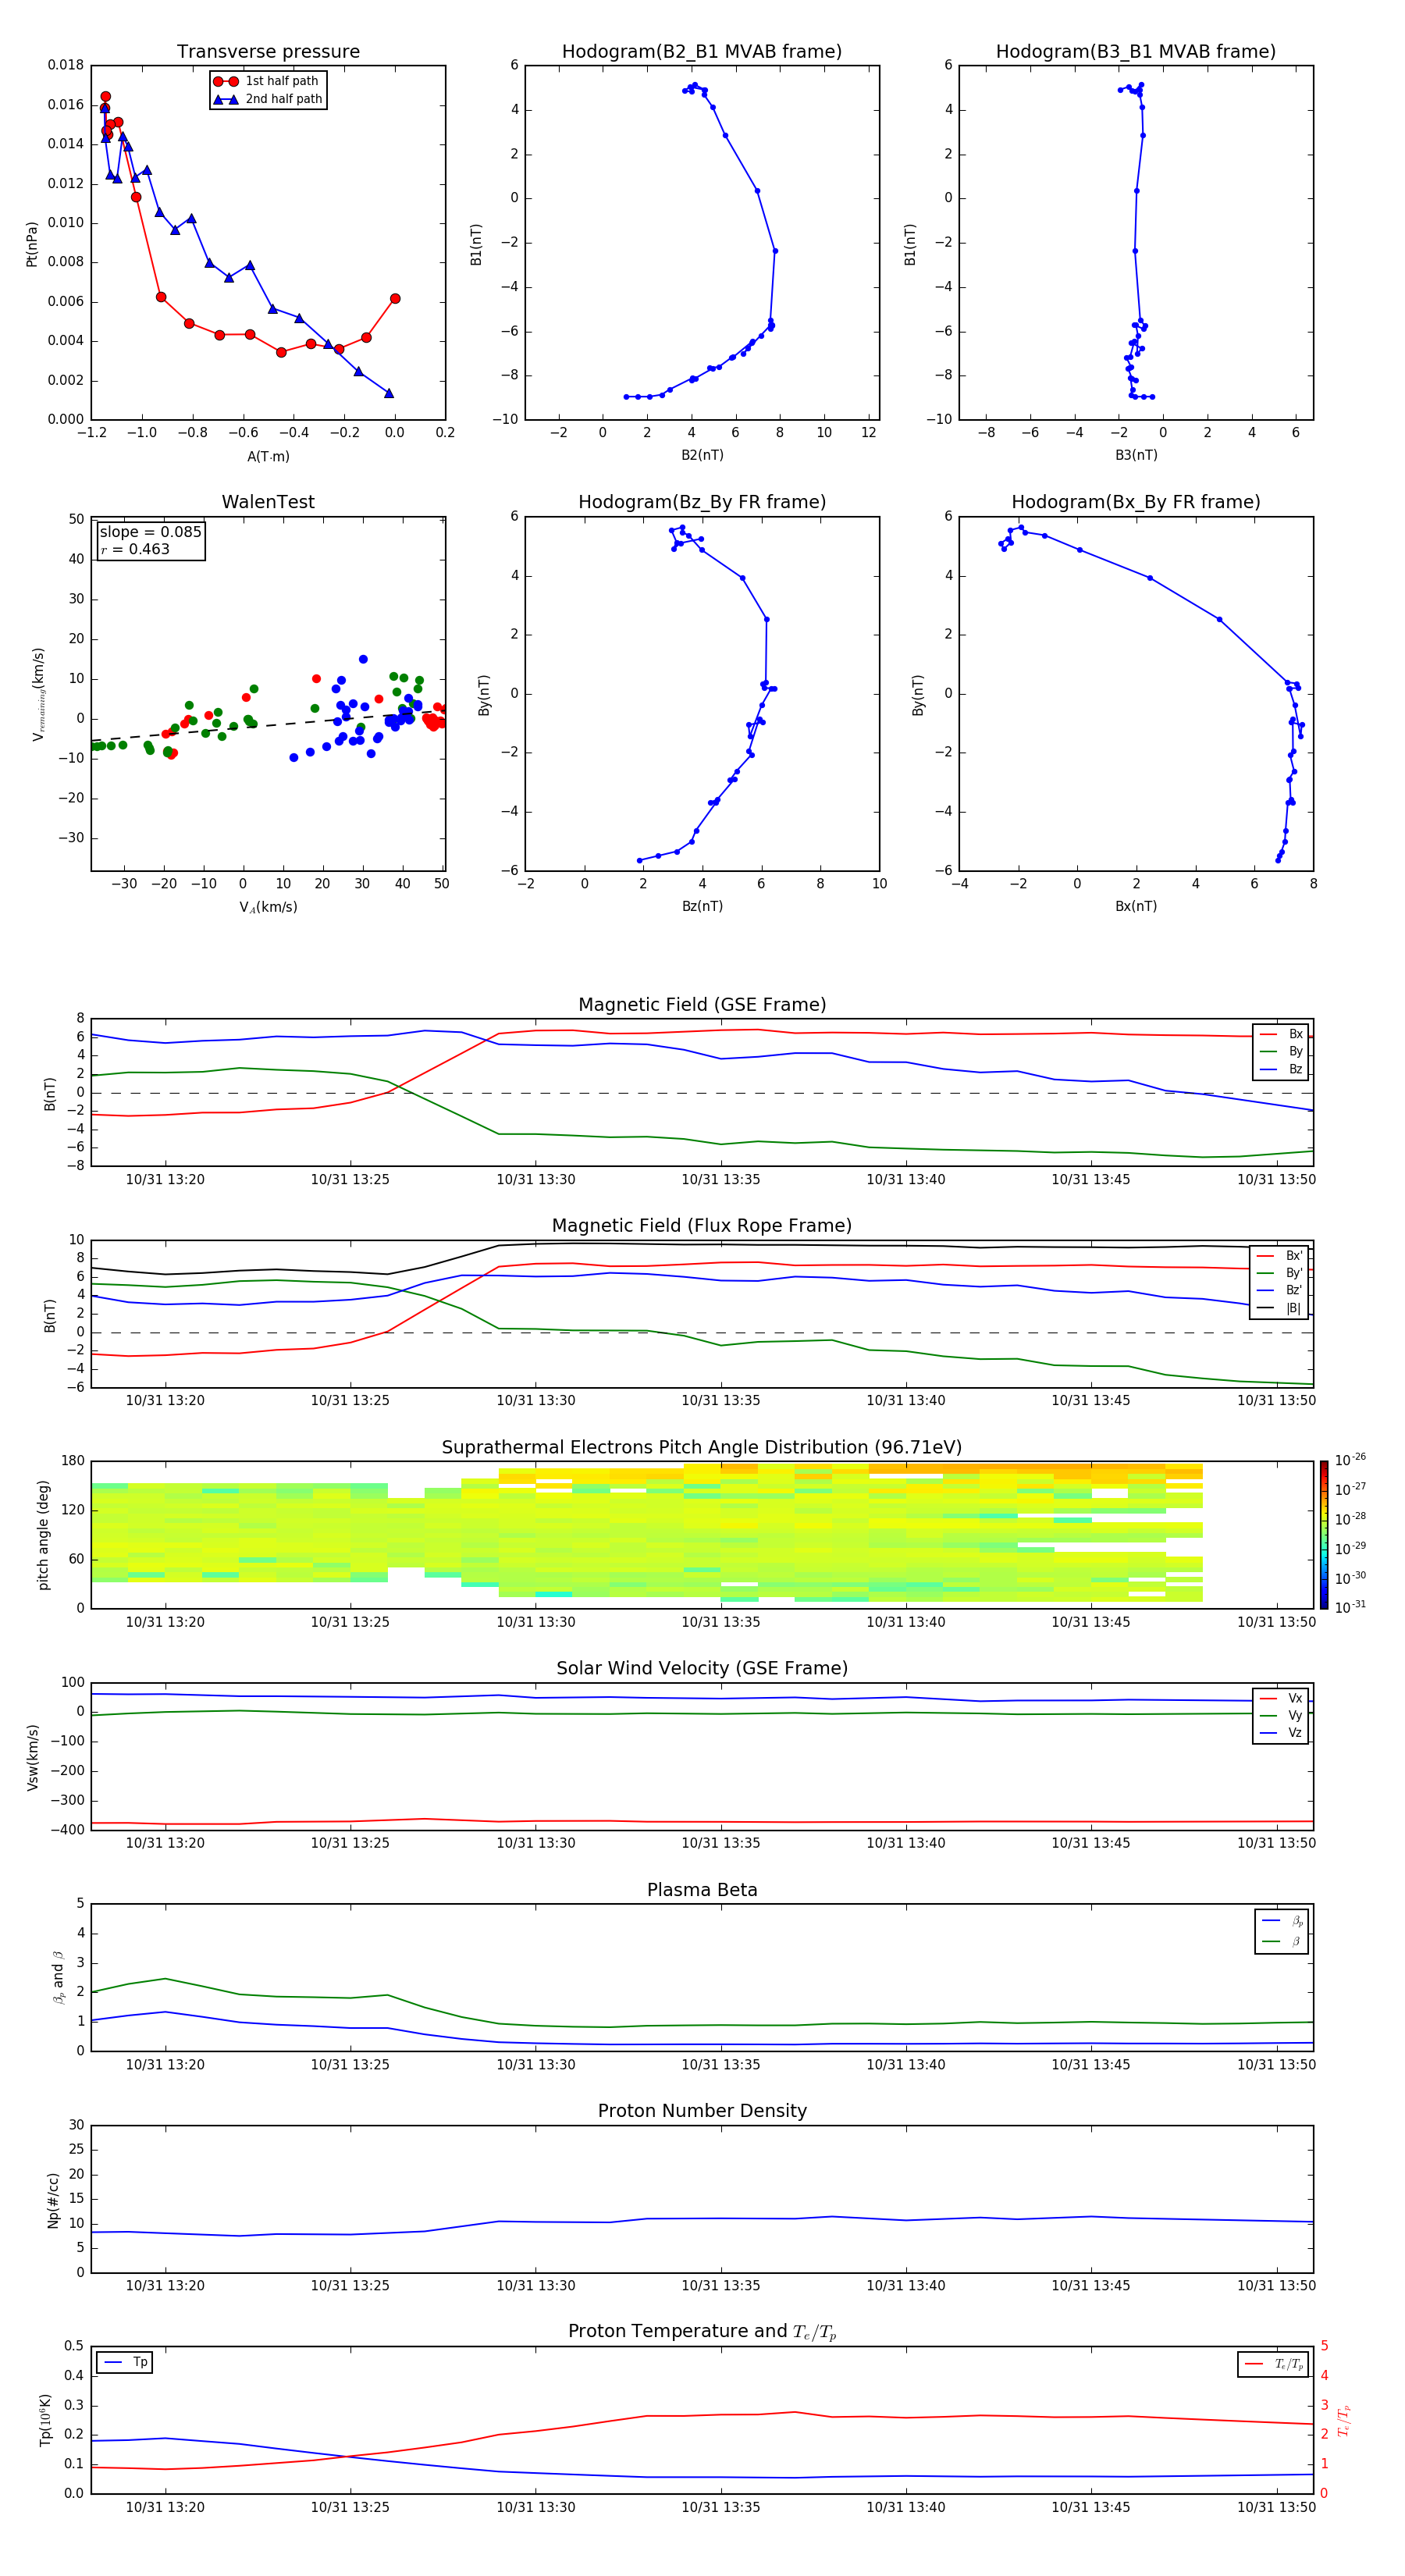Screen dimensions: 1405x2576
Task: Click the "pitch angle (deg)" y-axis label
Action: point(43,1535)
